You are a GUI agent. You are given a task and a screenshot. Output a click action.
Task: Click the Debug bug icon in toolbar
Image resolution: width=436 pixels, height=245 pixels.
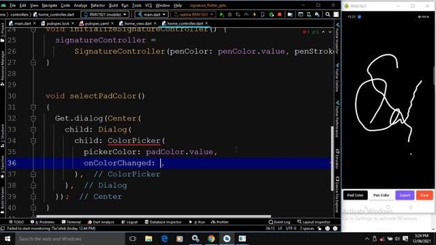point(230,14)
